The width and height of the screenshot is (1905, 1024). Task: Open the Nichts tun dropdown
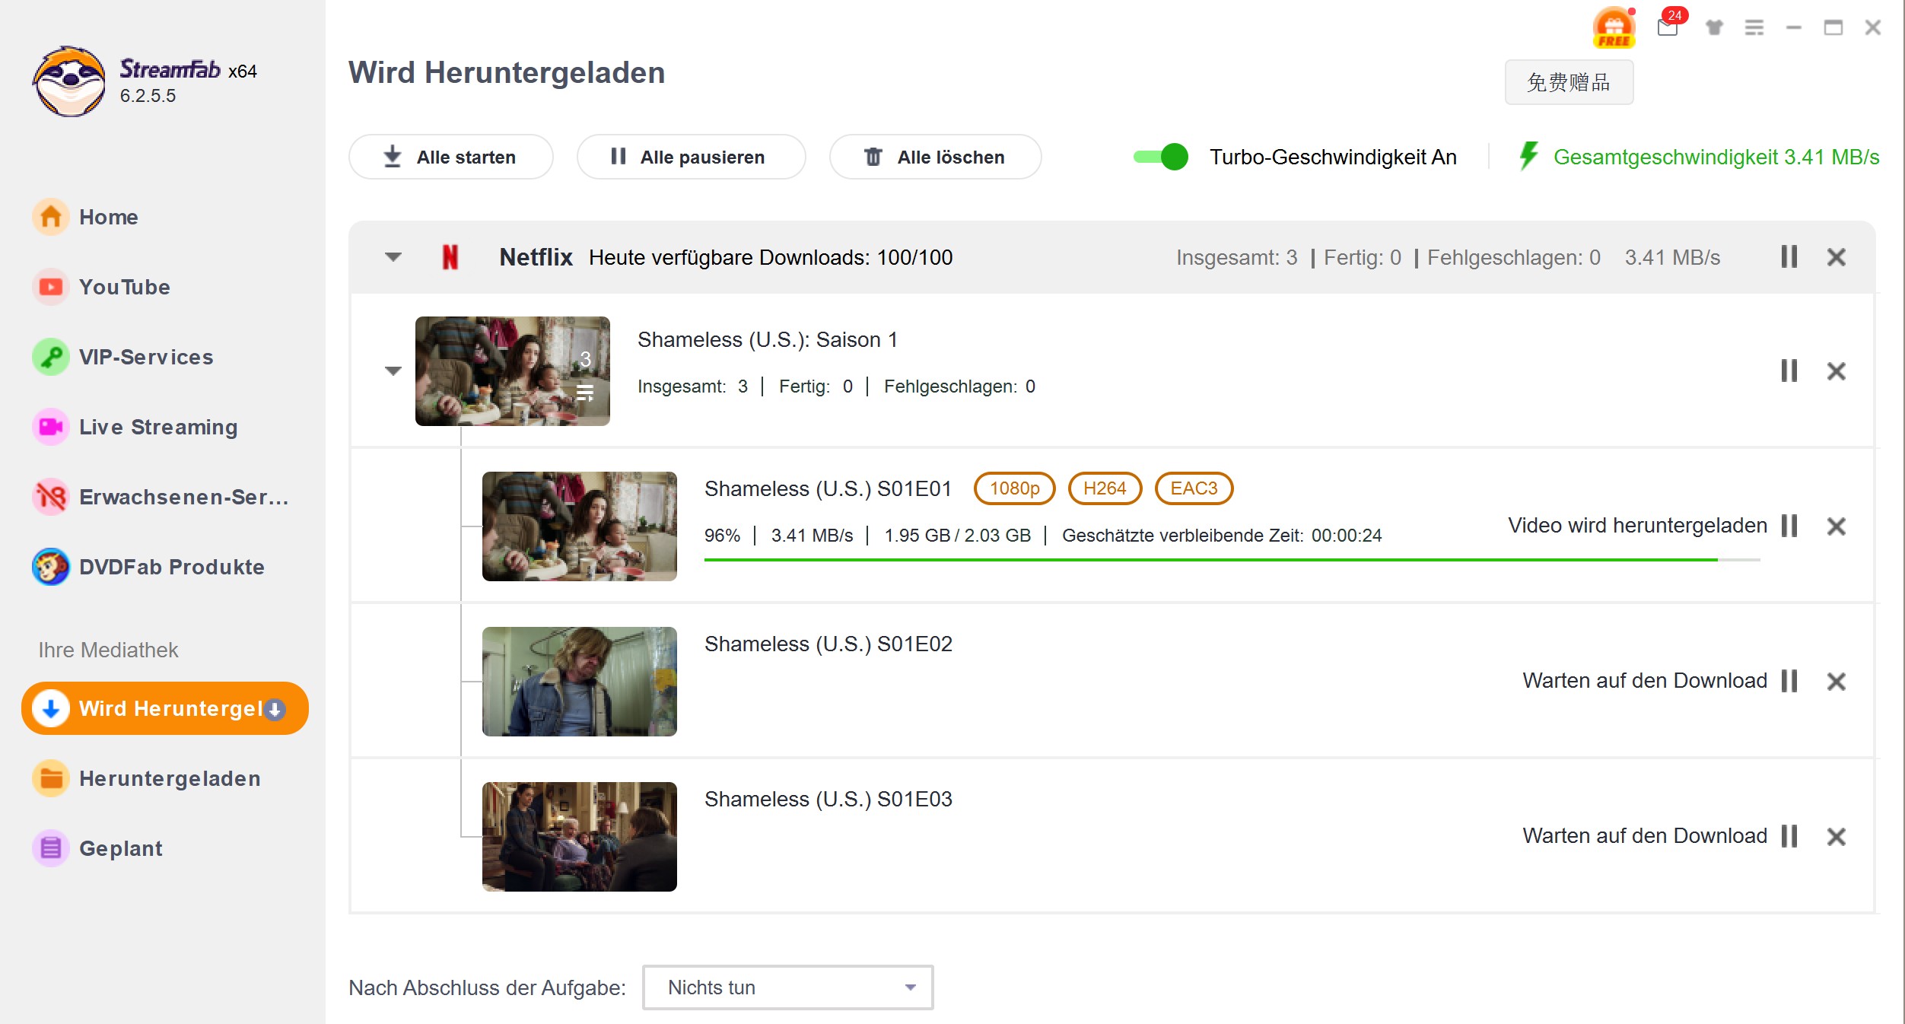pos(787,987)
